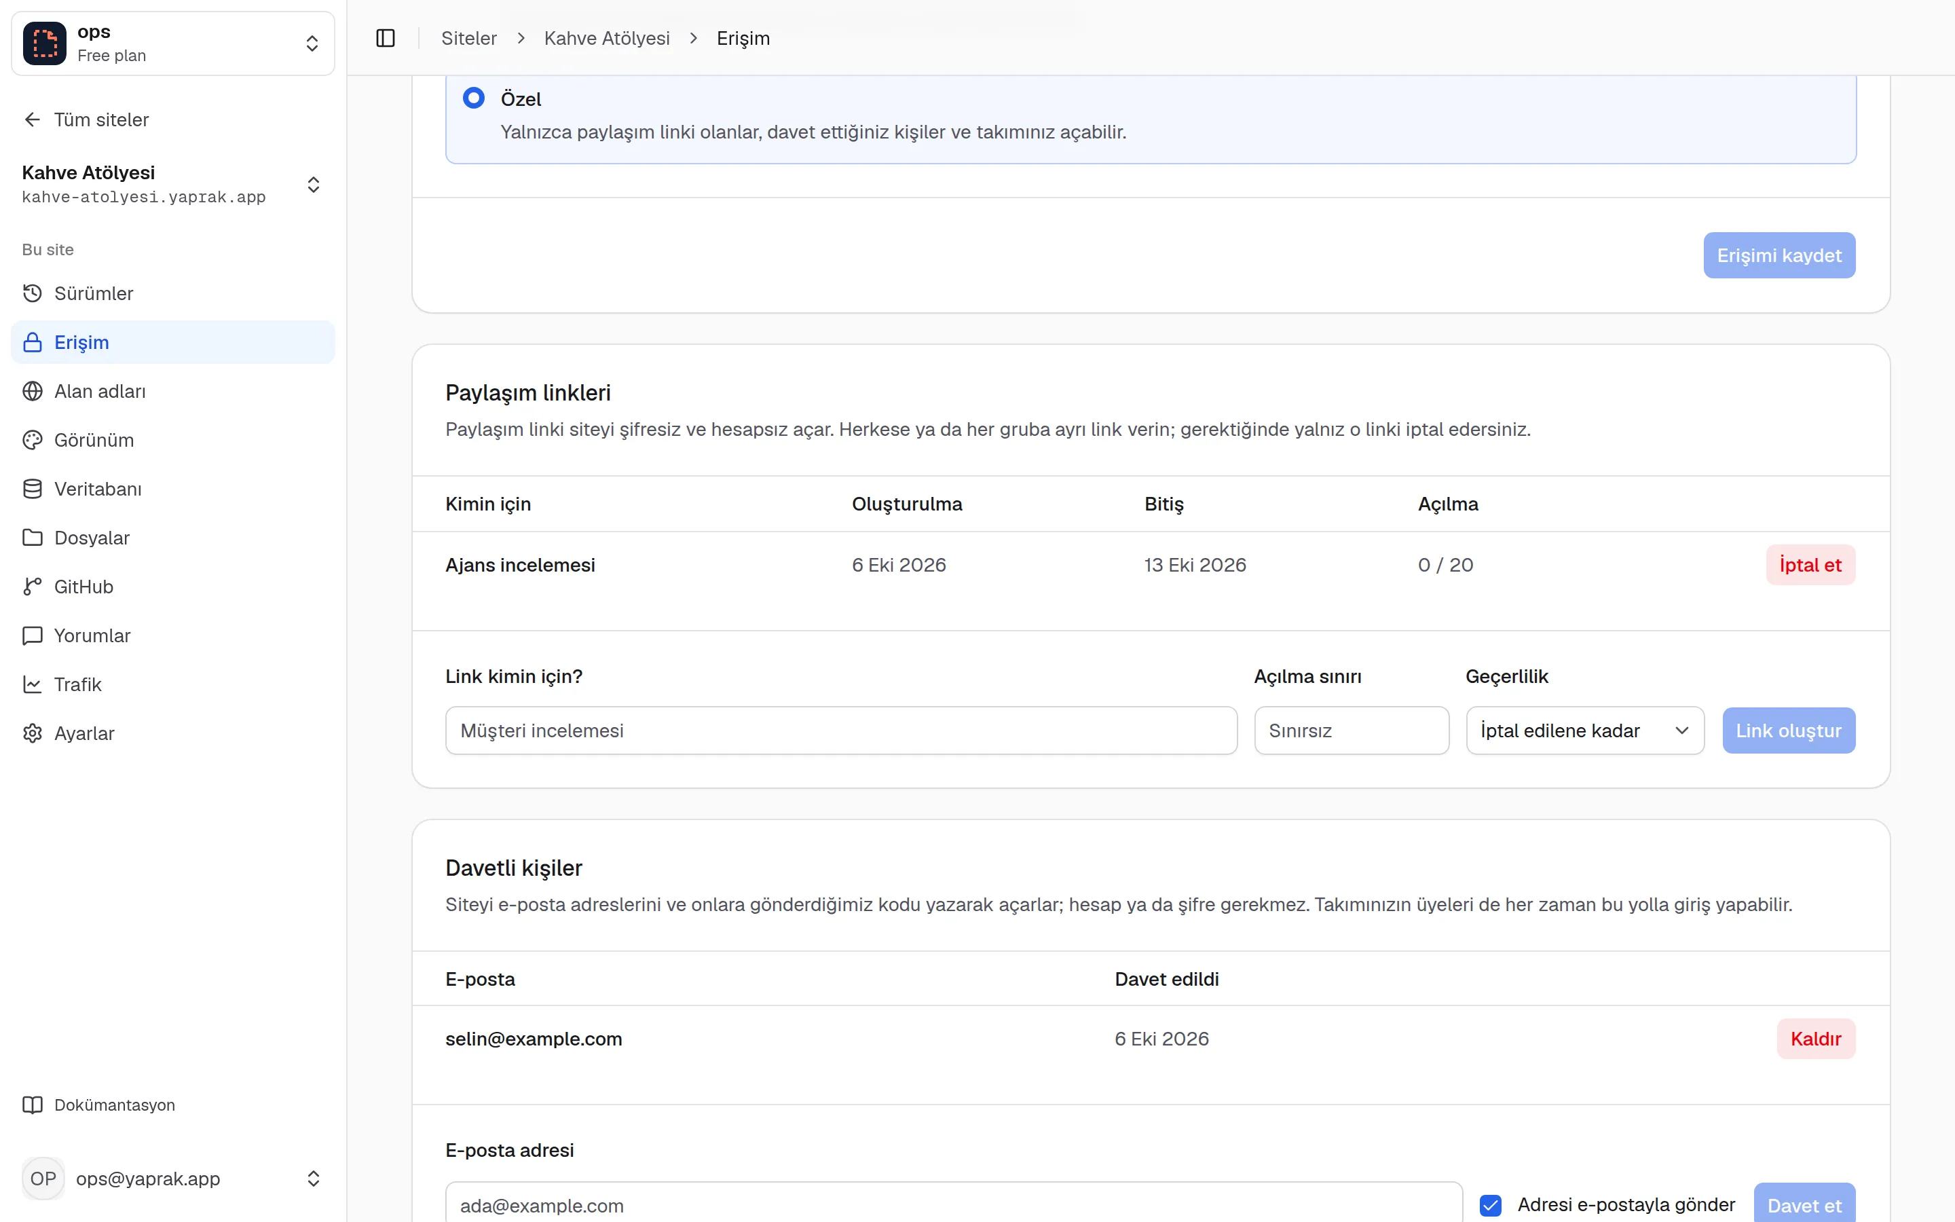Click selin@example.com email text
The image size is (1955, 1222).
pyautogui.click(x=534, y=1039)
